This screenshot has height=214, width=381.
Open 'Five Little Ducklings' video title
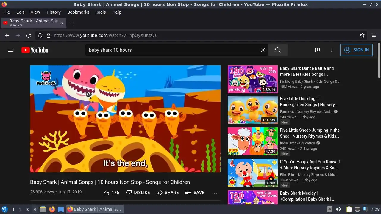[x=309, y=102]
